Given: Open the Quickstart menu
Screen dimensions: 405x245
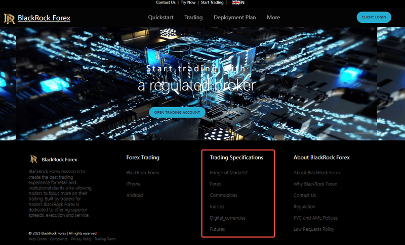Looking at the screenshot, I should pos(160,17).
